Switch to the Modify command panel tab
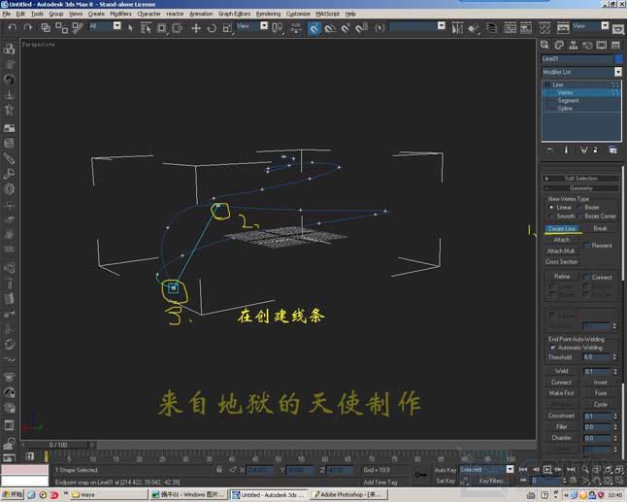627x502 pixels. click(559, 45)
